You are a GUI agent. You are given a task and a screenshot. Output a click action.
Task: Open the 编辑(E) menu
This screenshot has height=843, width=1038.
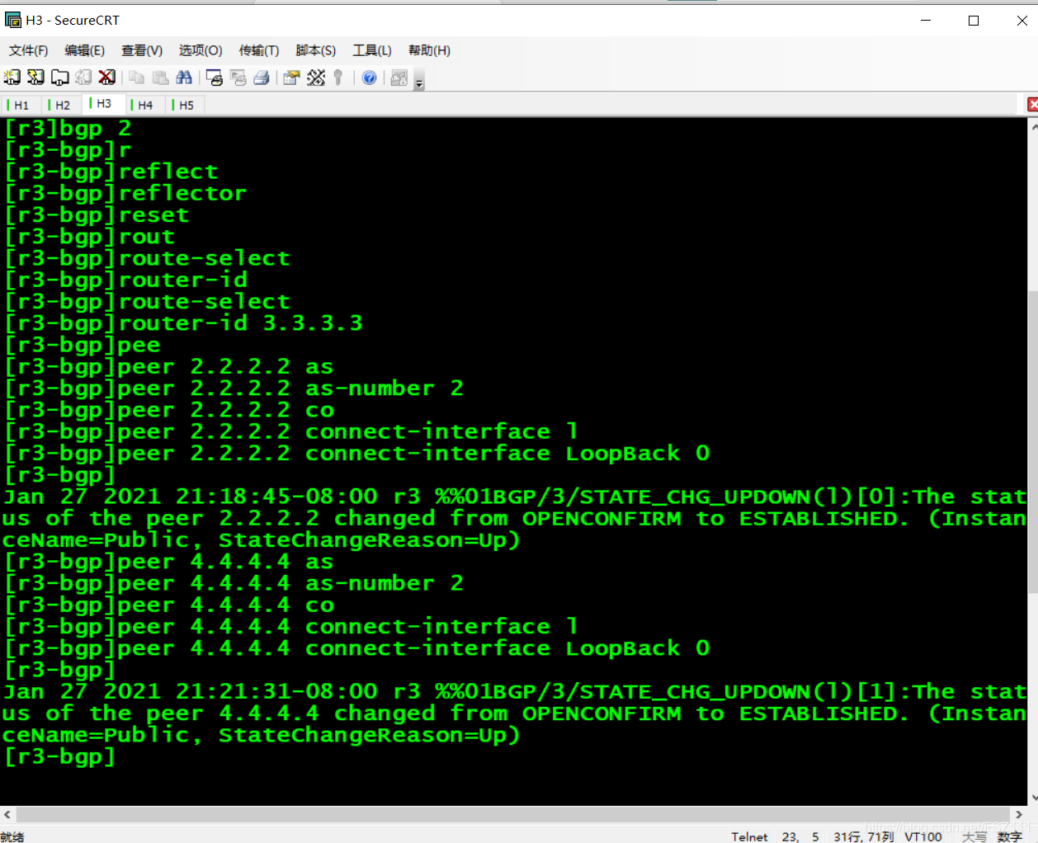pos(85,50)
